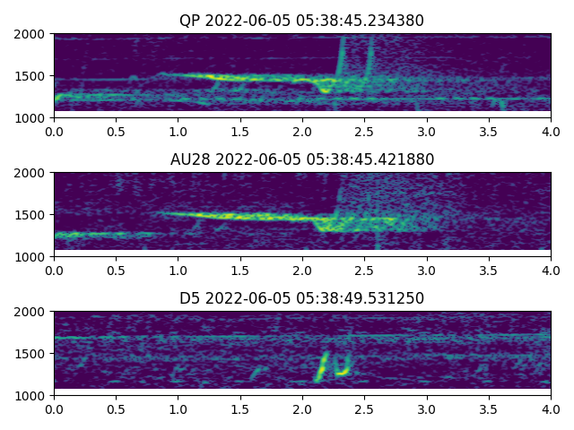Click the 1500 y-axis label on AU28 plot

(x=32, y=215)
